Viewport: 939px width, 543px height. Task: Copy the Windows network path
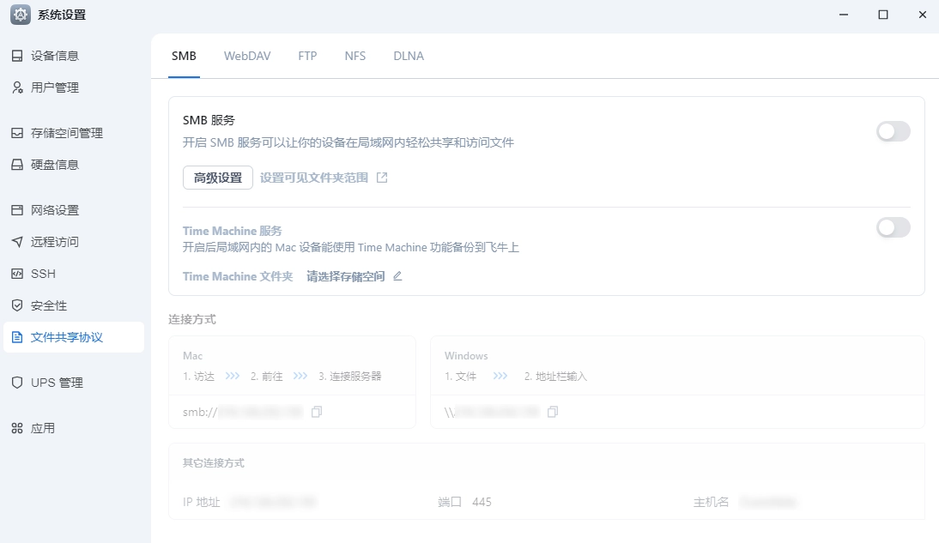point(553,412)
